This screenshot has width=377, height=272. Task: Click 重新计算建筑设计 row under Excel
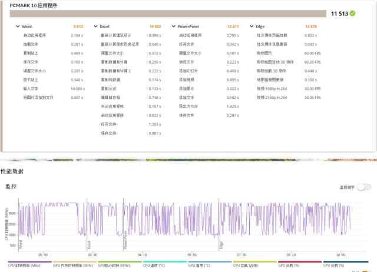pos(131,35)
